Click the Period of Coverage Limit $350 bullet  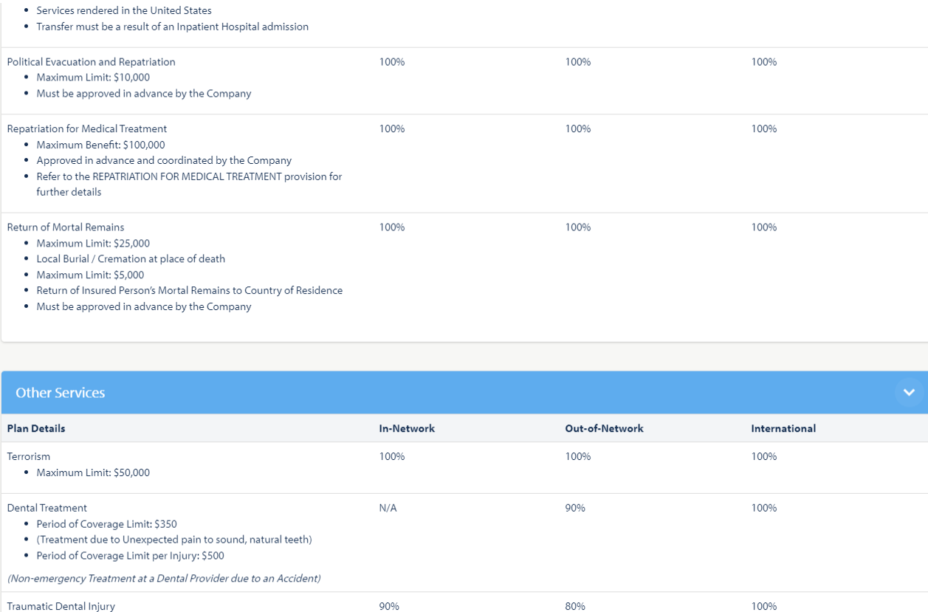106,524
